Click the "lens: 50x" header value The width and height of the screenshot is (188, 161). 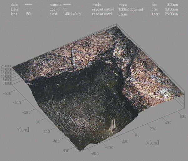coord(29,15)
